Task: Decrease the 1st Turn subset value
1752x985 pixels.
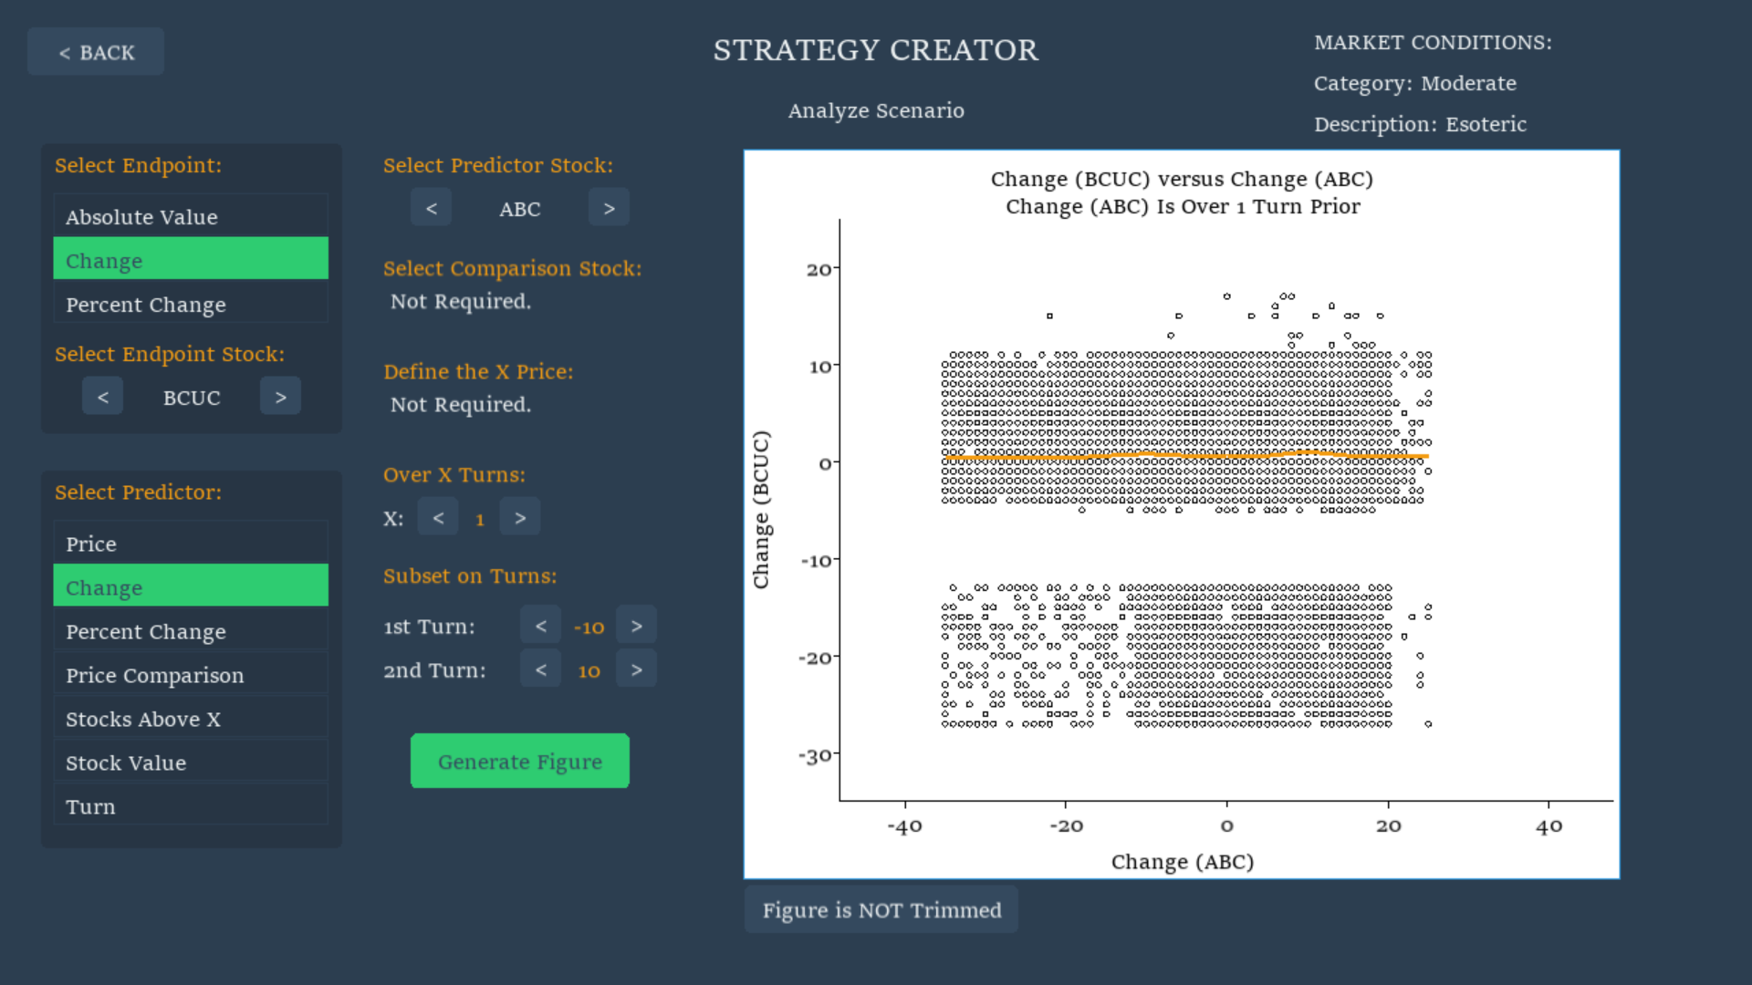Action: (x=540, y=626)
